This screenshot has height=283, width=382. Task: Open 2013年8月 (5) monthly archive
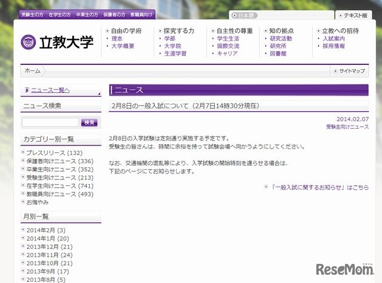tap(46, 279)
